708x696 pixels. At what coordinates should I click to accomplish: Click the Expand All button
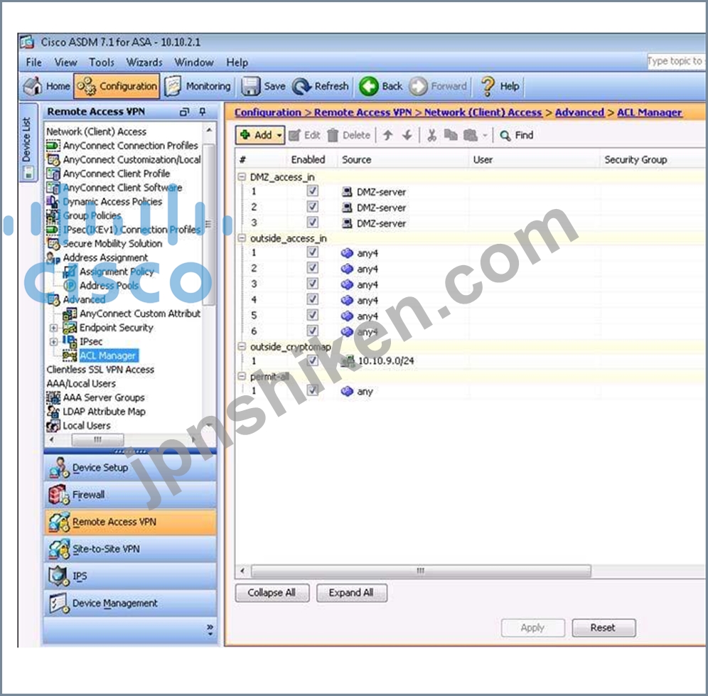click(x=351, y=593)
